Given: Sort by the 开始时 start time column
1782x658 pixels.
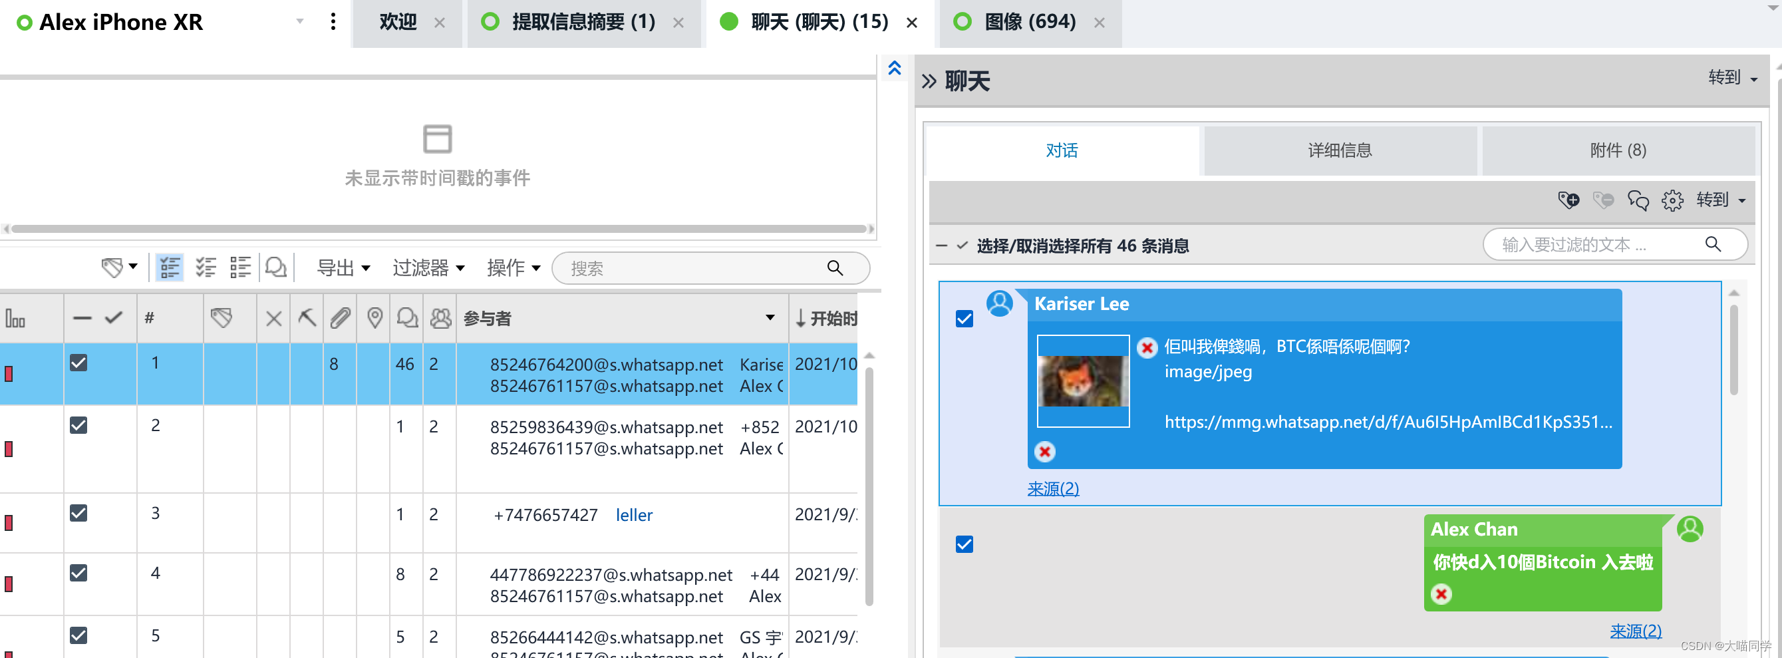Looking at the screenshot, I should pyautogui.click(x=826, y=318).
